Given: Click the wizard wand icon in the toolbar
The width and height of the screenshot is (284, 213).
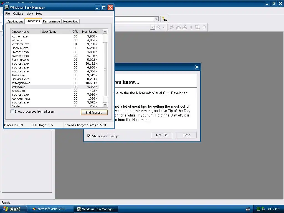Looking at the screenshot, I should coord(159,27).
